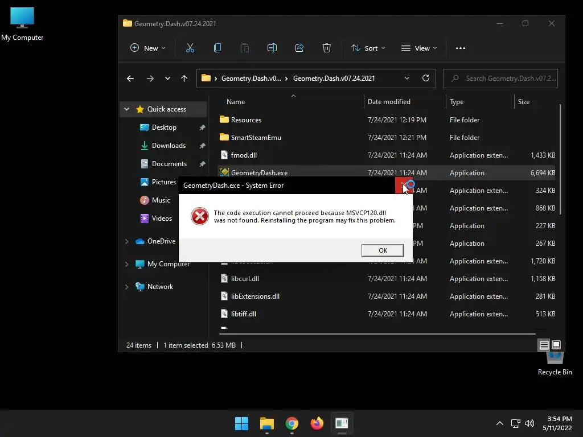The height and width of the screenshot is (437, 583).
Task: Switch to details view layout icon
Action: [544, 345]
